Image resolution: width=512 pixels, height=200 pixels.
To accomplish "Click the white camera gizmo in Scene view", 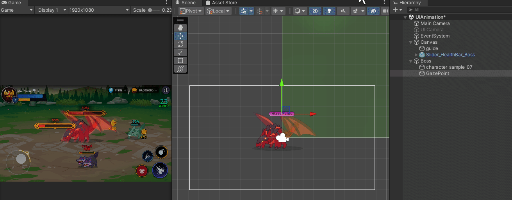I will pyautogui.click(x=282, y=138).
